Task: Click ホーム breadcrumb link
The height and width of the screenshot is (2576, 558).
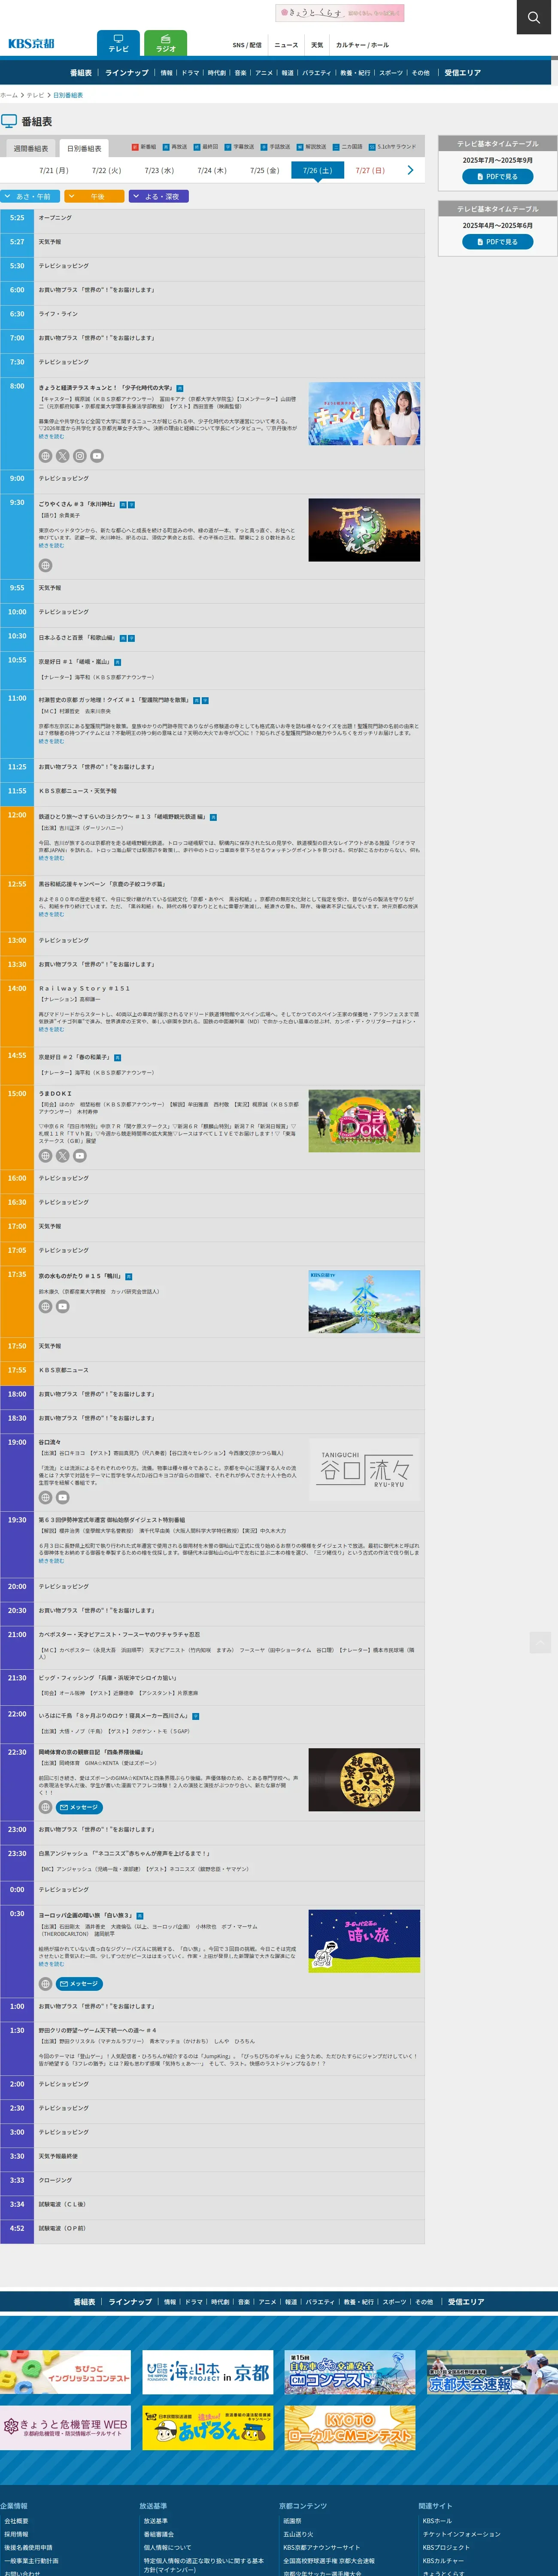Action: (x=9, y=95)
